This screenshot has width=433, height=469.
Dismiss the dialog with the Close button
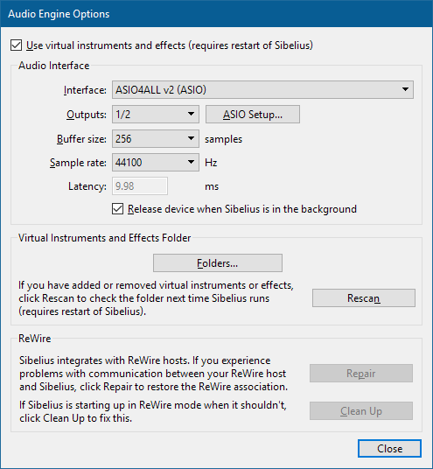pos(389,449)
